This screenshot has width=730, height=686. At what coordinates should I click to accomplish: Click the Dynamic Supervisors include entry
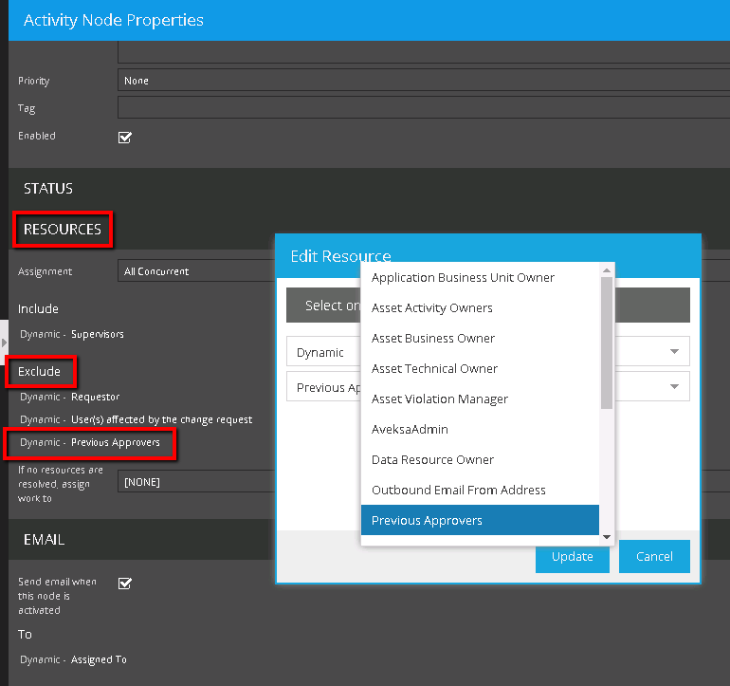click(x=72, y=334)
